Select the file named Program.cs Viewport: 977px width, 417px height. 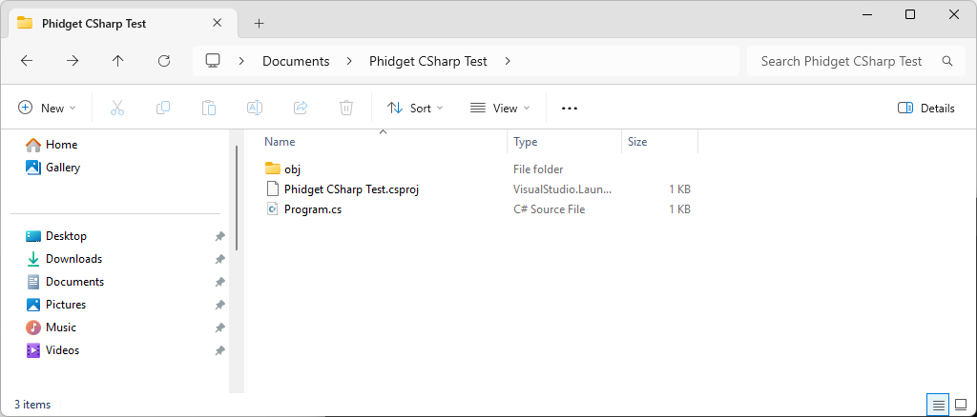[x=313, y=209]
